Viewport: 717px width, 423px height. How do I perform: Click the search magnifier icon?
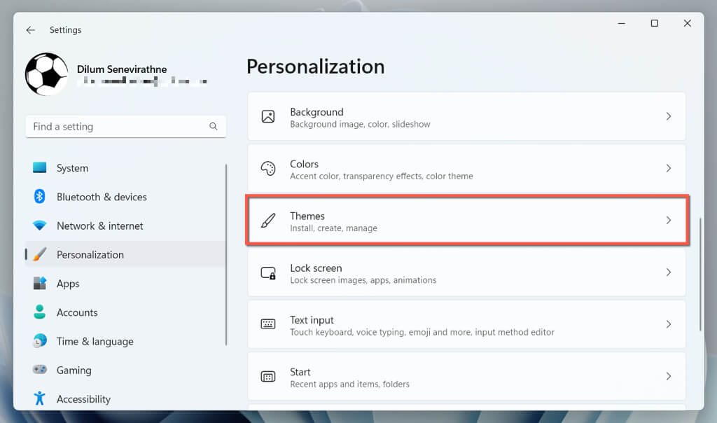pyautogui.click(x=213, y=127)
